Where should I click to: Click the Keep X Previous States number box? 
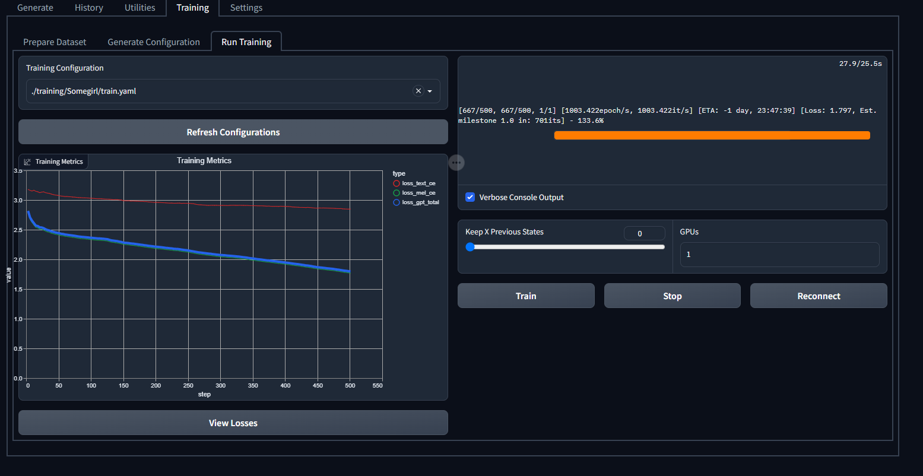pyautogui.click(x=645, y=233)
